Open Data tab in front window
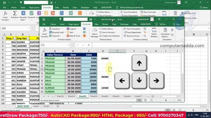 point(96,24)
